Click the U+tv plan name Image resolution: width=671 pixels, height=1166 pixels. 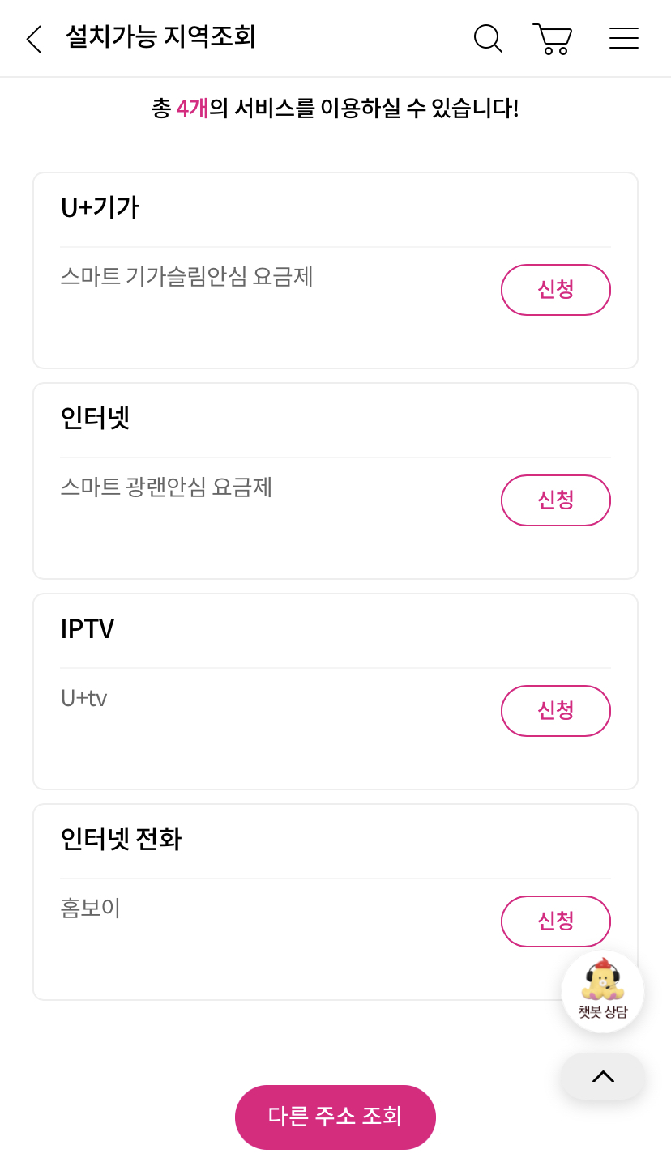click(84, 698)
